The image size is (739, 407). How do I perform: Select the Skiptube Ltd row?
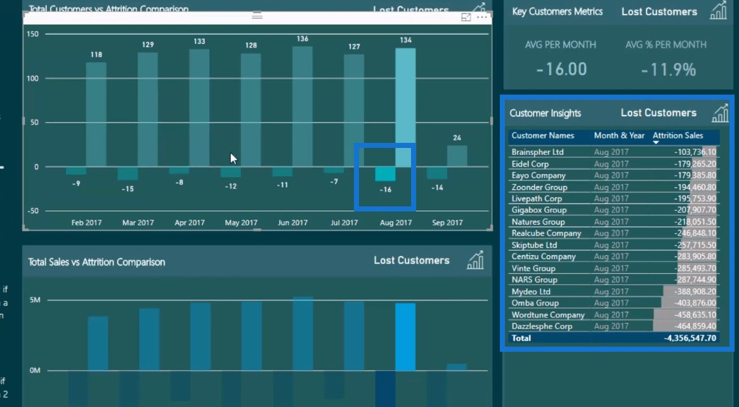pyautogui.click(x=613, y=244)
